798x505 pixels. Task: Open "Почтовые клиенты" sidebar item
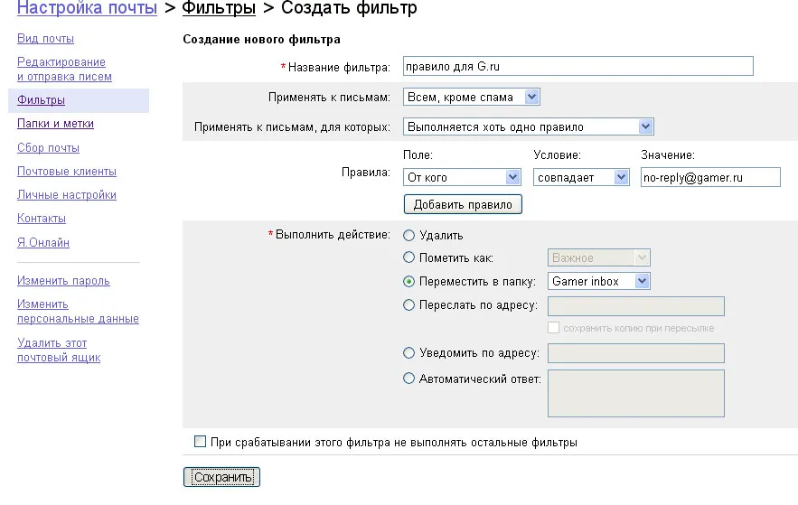click(66, 171)
